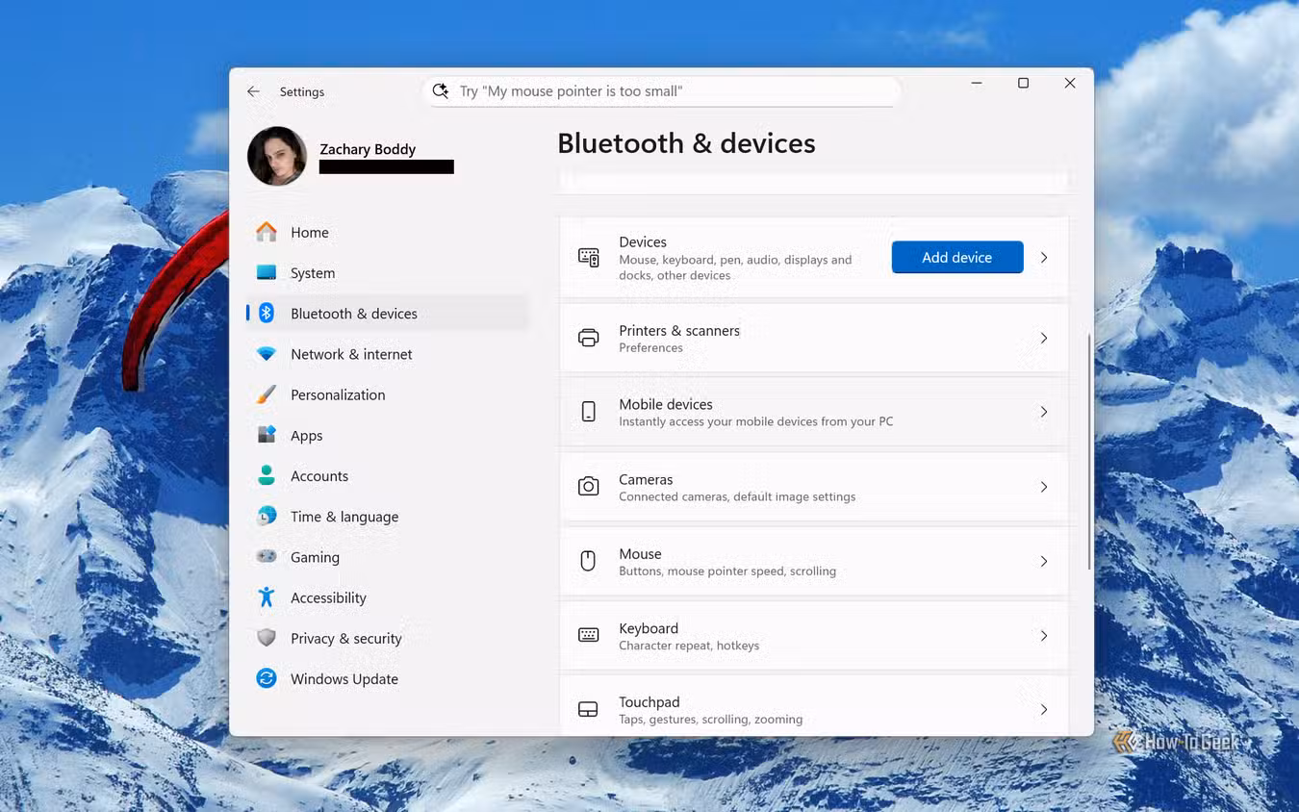Click the Home house icon in sidebar
1299x812 pixels.
tap(267, 232)
